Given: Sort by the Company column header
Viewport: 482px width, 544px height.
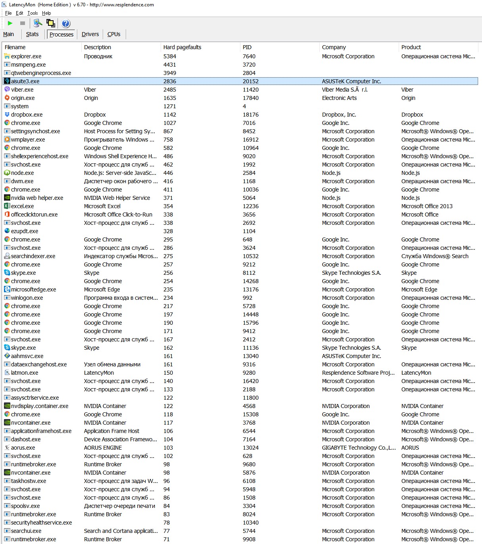Looking at the screenshot, I should click(359, 47).
